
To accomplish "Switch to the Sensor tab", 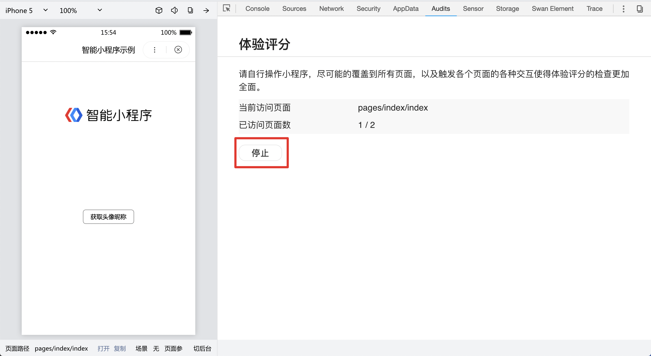I will (473, 9).
